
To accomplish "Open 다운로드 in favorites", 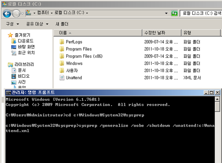I will point(26,41).
